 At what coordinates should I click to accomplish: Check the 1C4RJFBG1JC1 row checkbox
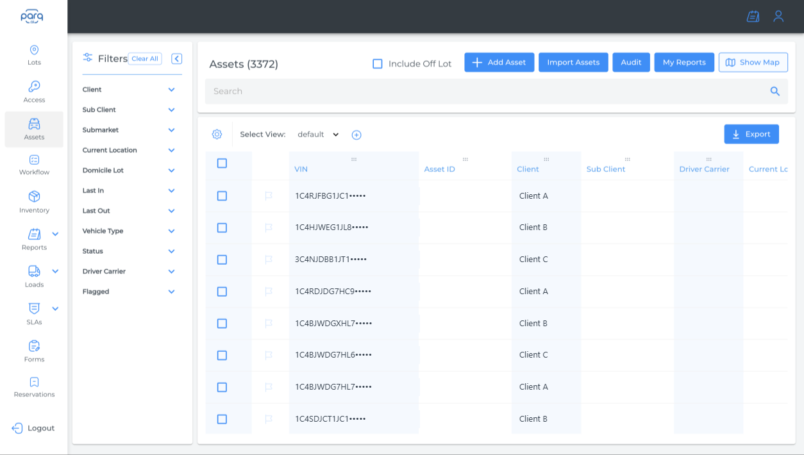point(222,195)
